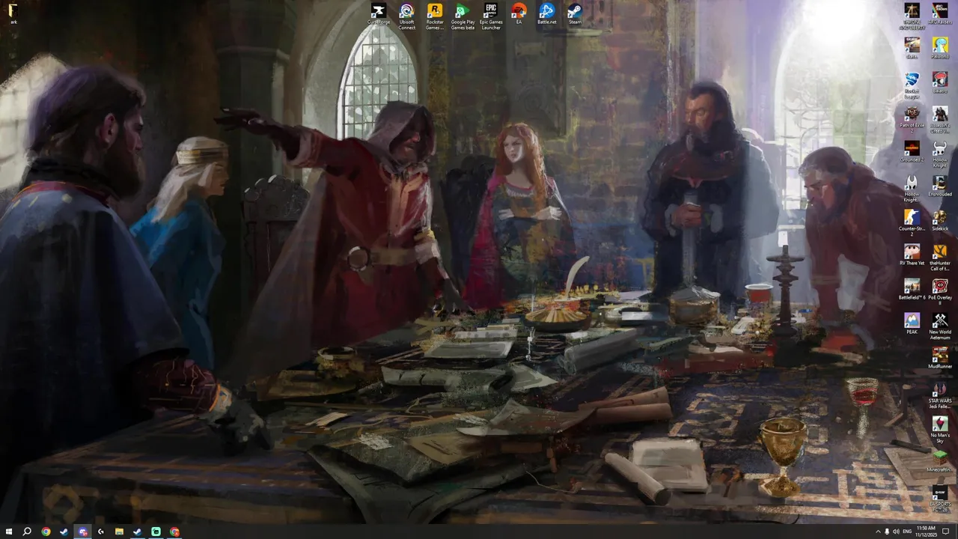Select theHunter Call of the Wild icon
This screenshot has width=958, height=539.
[x=940, y=257]
